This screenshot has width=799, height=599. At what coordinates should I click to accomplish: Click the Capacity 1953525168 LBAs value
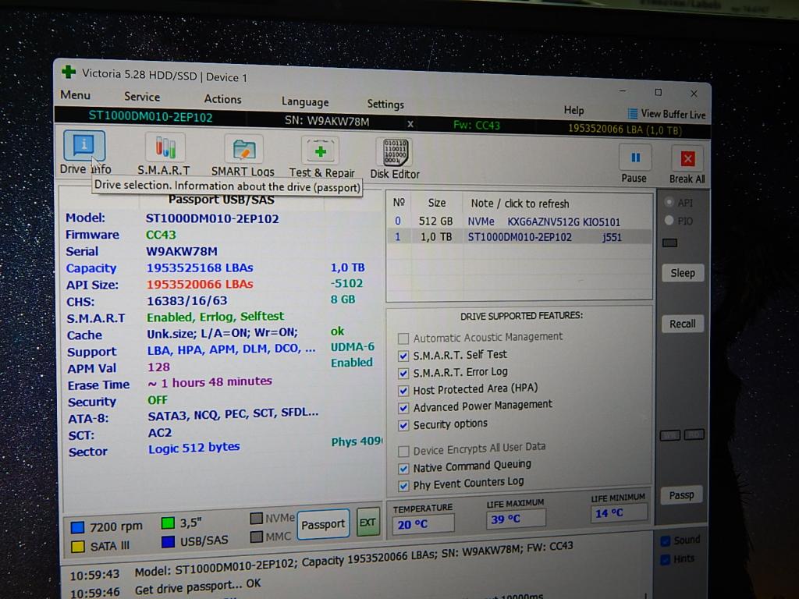[x=201, y=268]
